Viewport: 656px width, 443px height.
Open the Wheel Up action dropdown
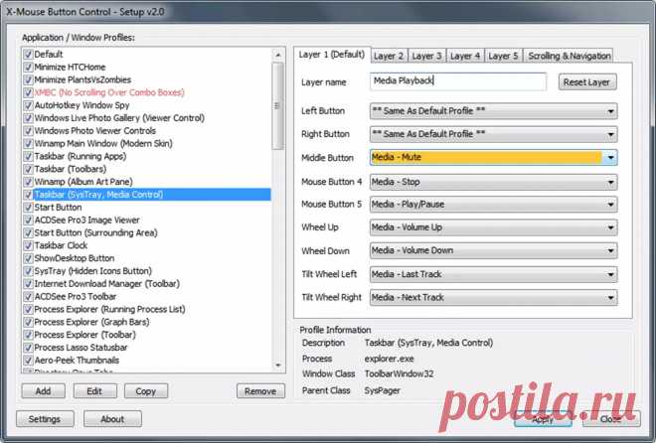(x=610, y=227)
